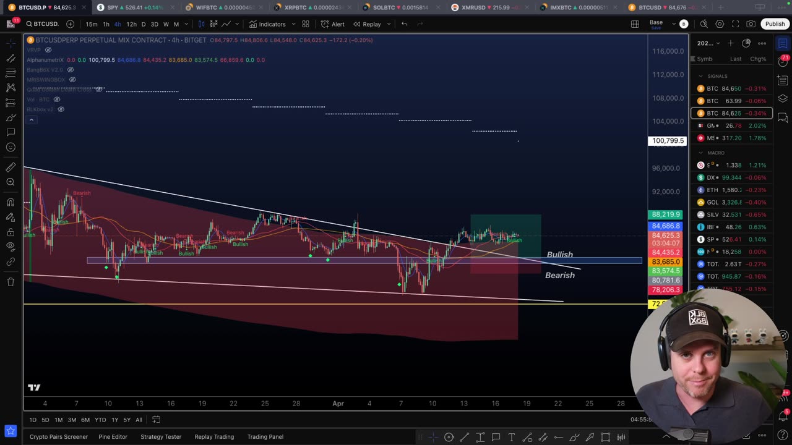The width and height of the screenshot is (792, 445).
Task: Open the go-to-date calendar icon
Action: (157, 420)
